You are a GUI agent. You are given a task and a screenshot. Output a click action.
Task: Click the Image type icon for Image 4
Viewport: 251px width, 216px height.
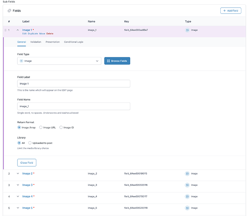pyautogui.click(x=187, y=197)
